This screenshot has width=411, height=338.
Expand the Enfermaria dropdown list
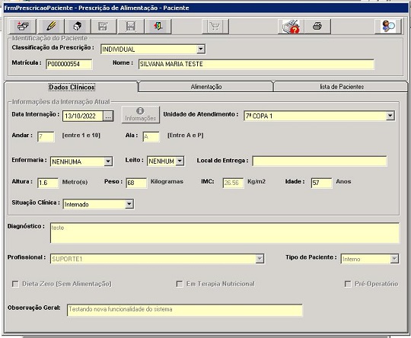108,161
